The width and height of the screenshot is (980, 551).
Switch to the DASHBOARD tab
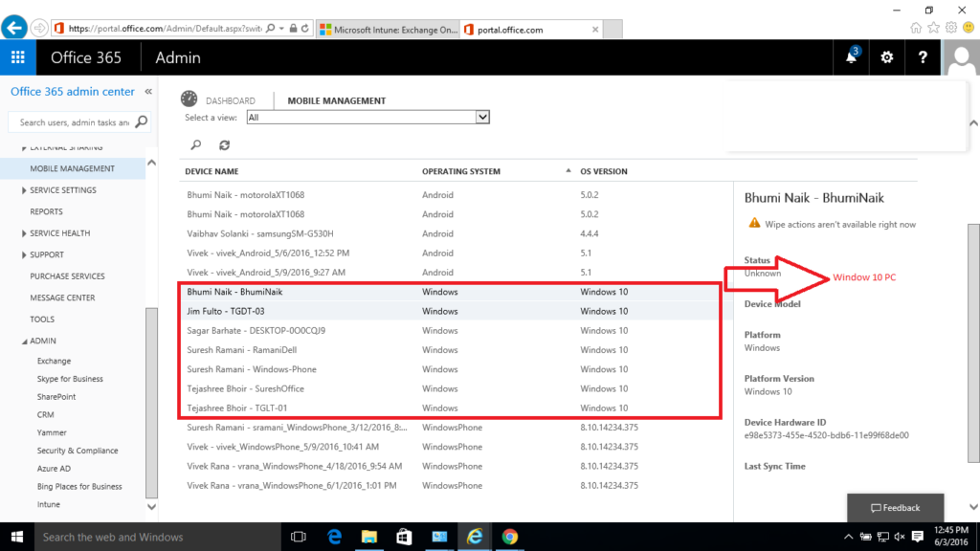(229, 99)
